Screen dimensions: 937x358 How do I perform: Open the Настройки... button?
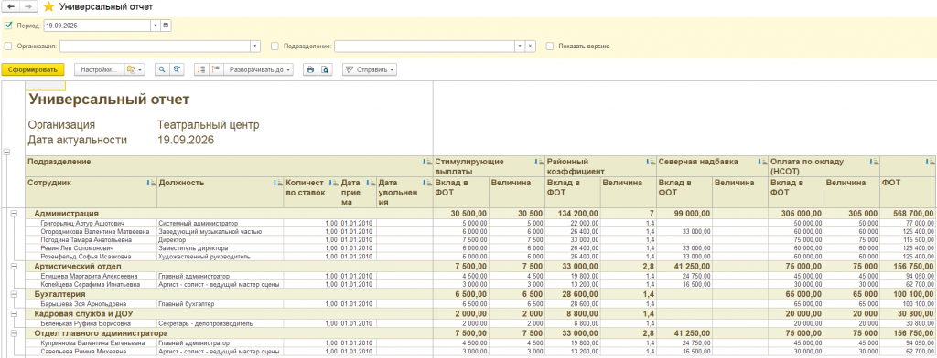[100, 69]
